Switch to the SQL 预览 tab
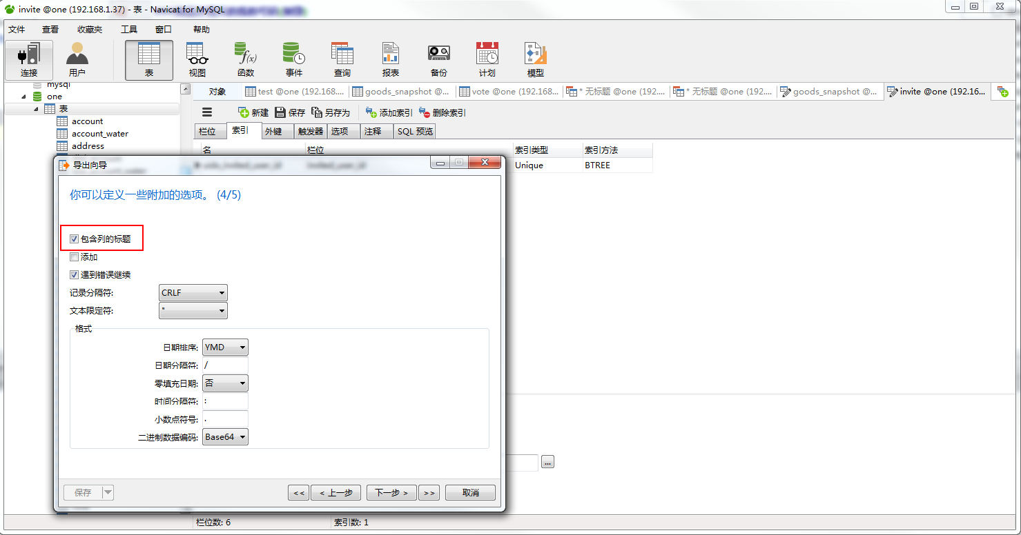1021x535 pixels. (x=414, y=131)
